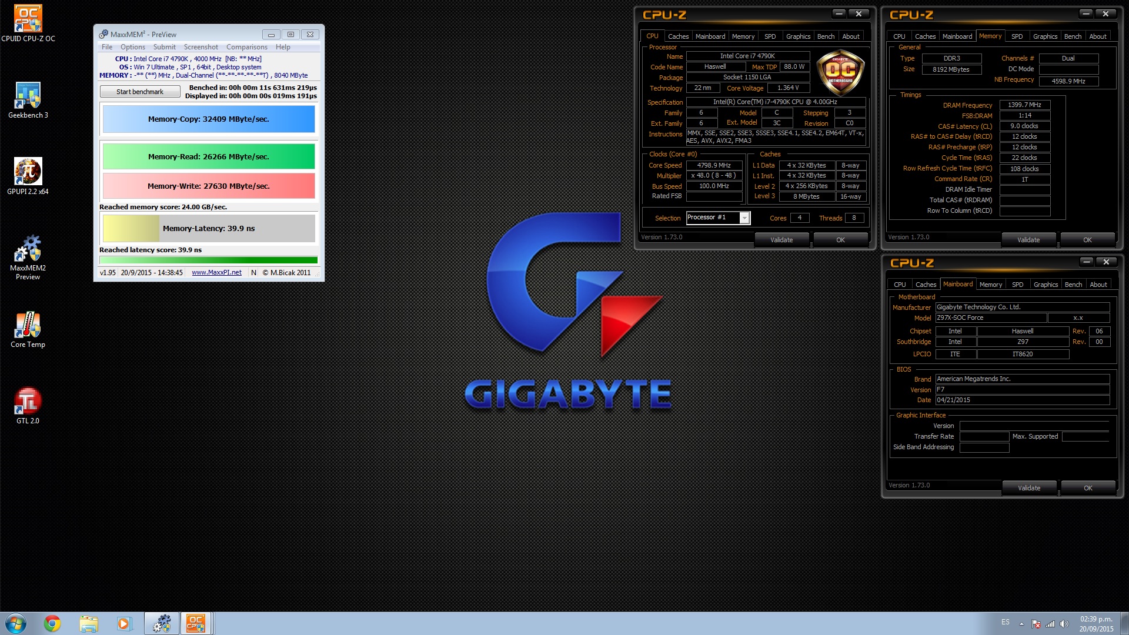Close the MaxxMEM2 window
Image resolution: width=1129 pixels, height=635 pixels.
(310, 35)
